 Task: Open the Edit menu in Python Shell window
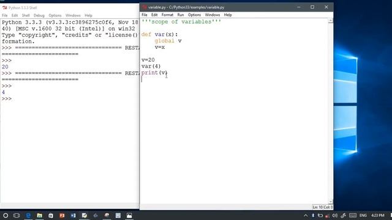click(15, 15)
